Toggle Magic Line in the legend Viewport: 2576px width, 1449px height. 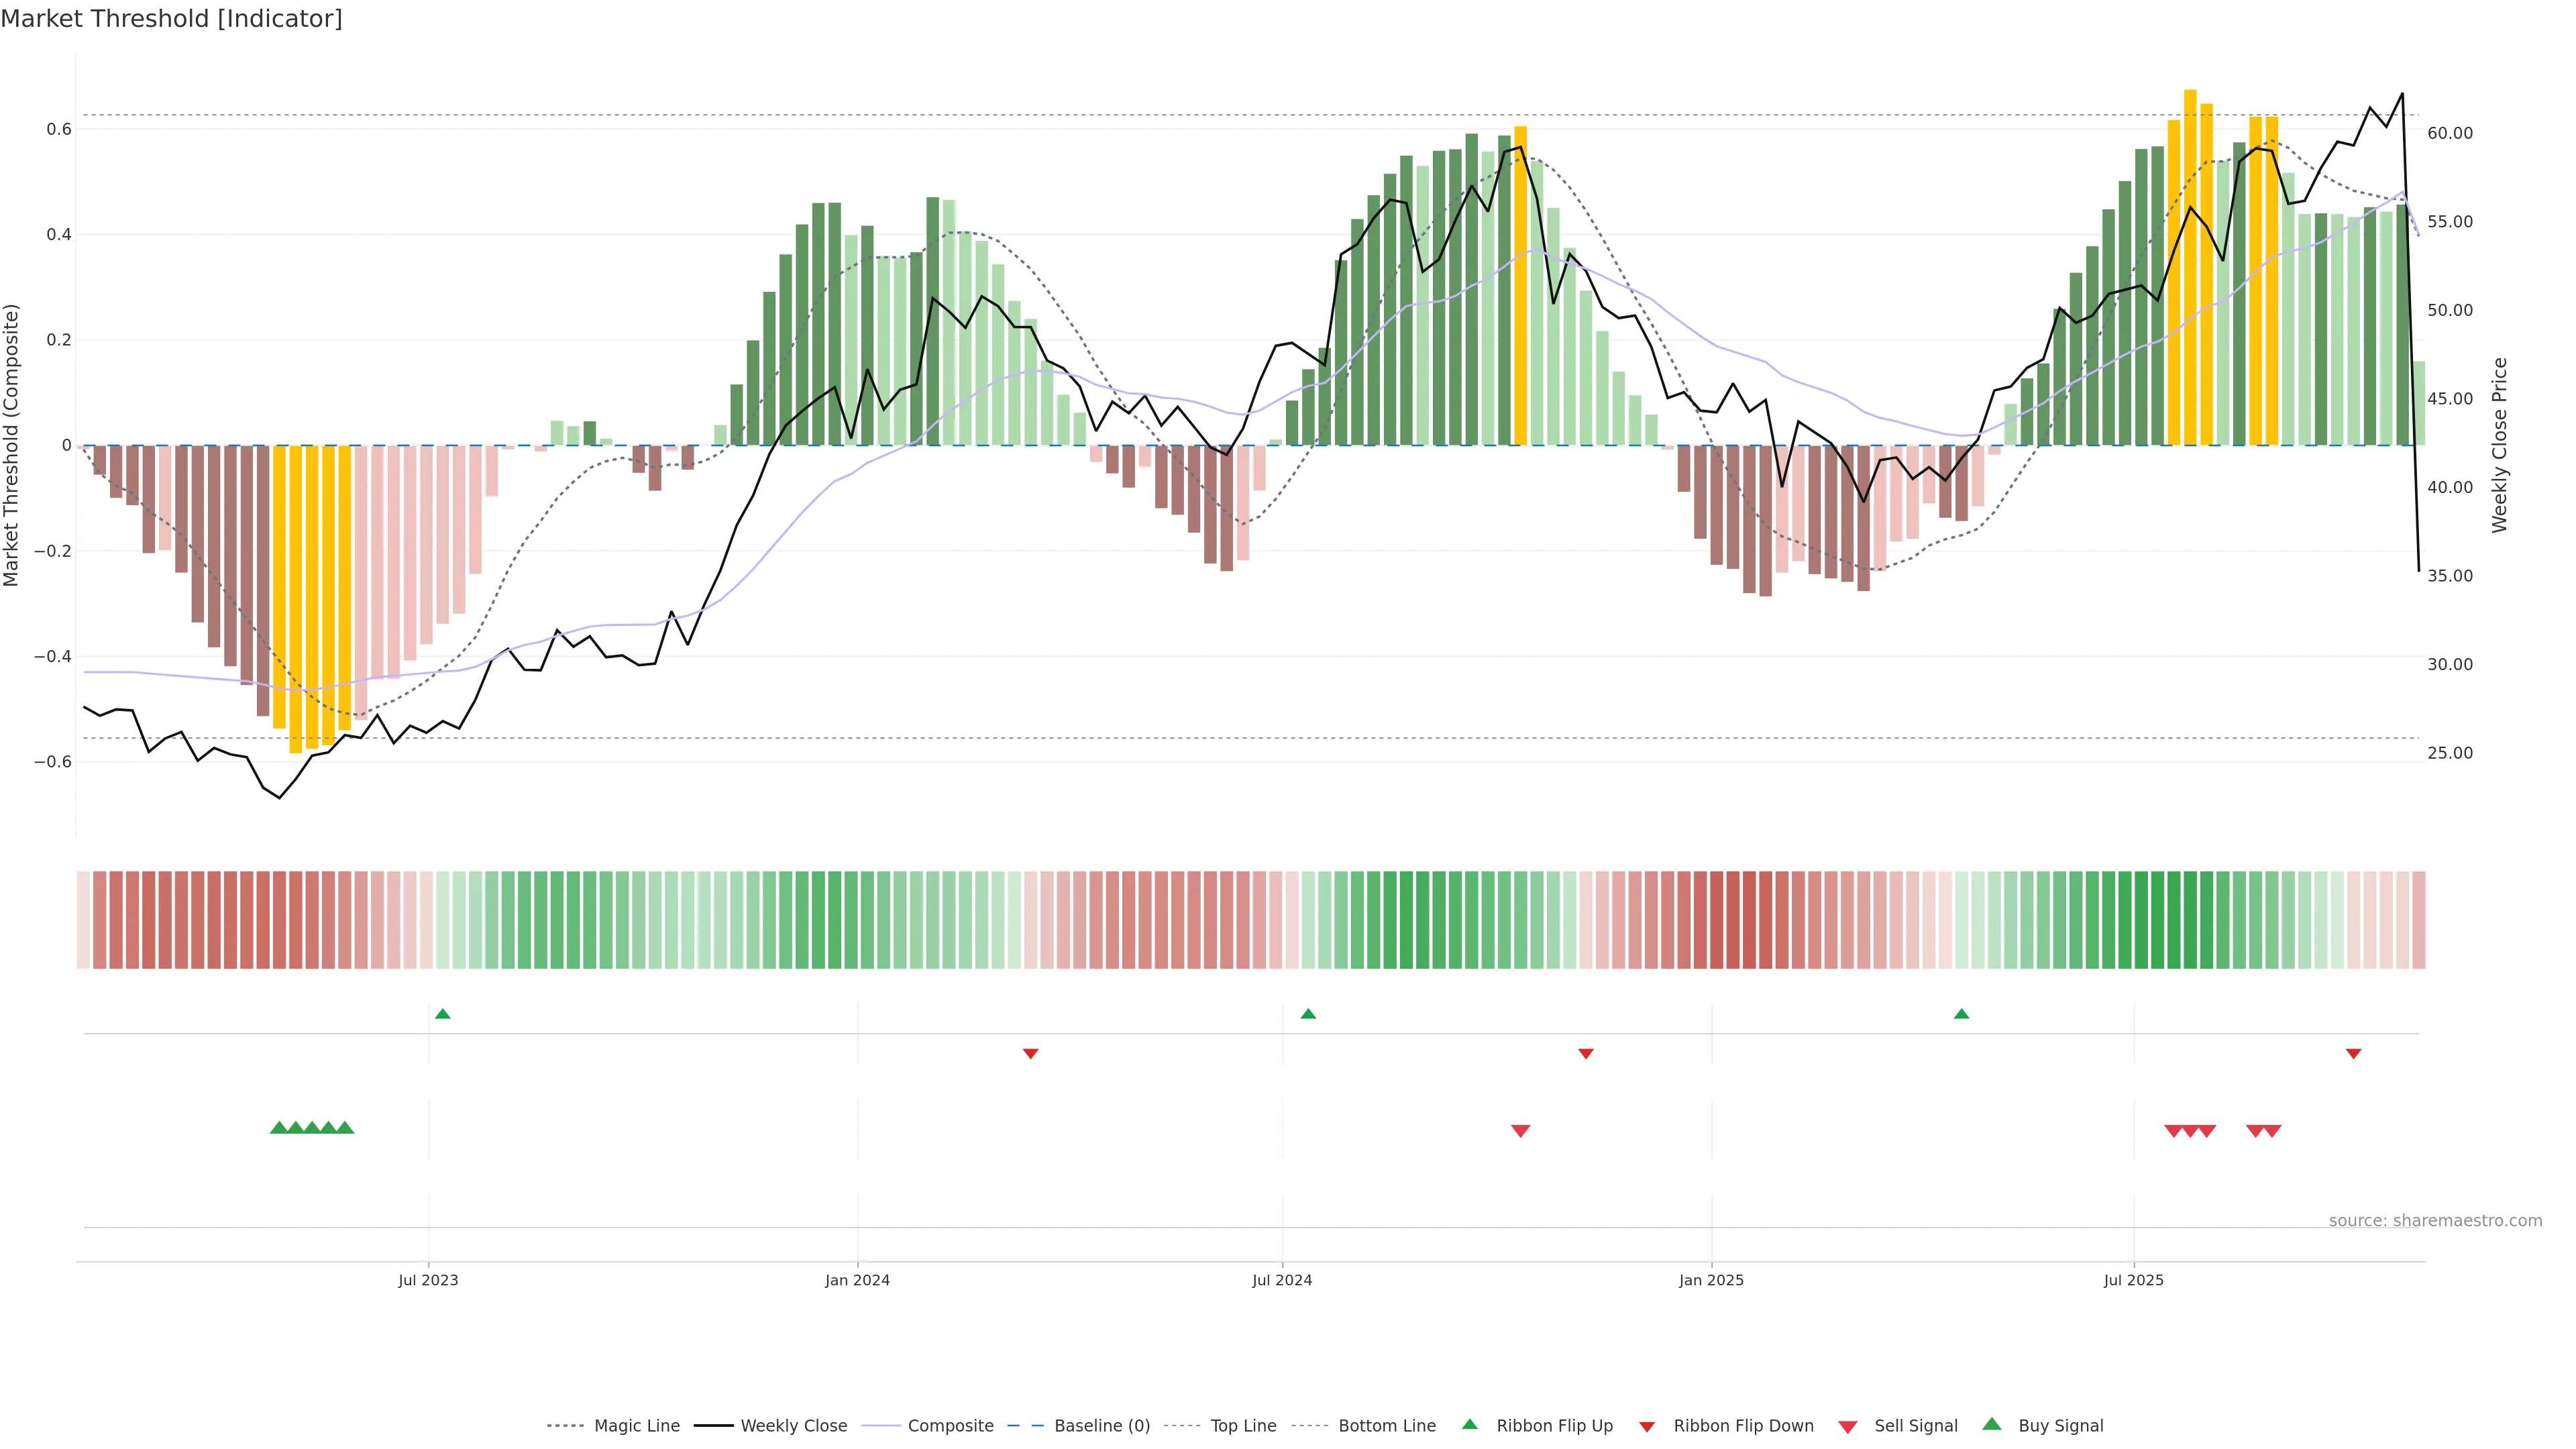636,1426
